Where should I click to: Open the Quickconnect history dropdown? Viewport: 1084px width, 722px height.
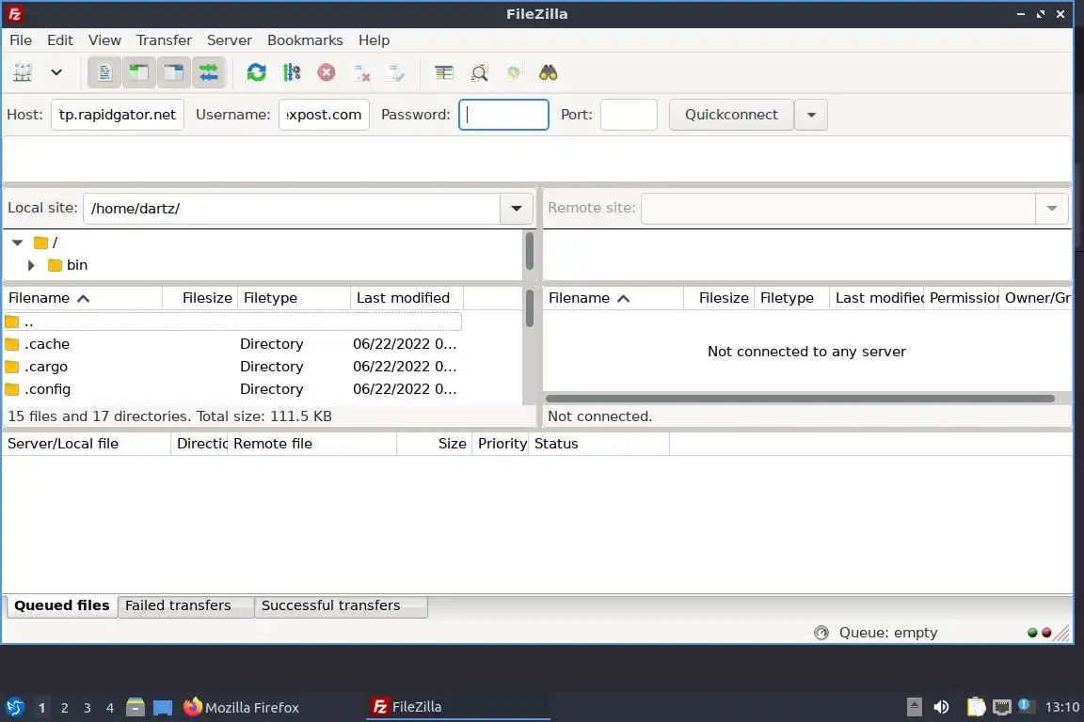coord(812,115)
